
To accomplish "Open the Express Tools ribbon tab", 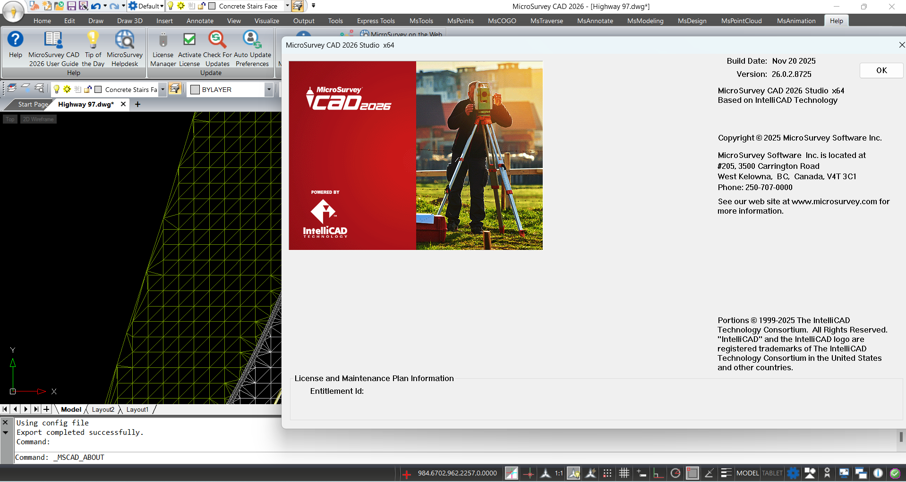I will [x=376, y=21].
